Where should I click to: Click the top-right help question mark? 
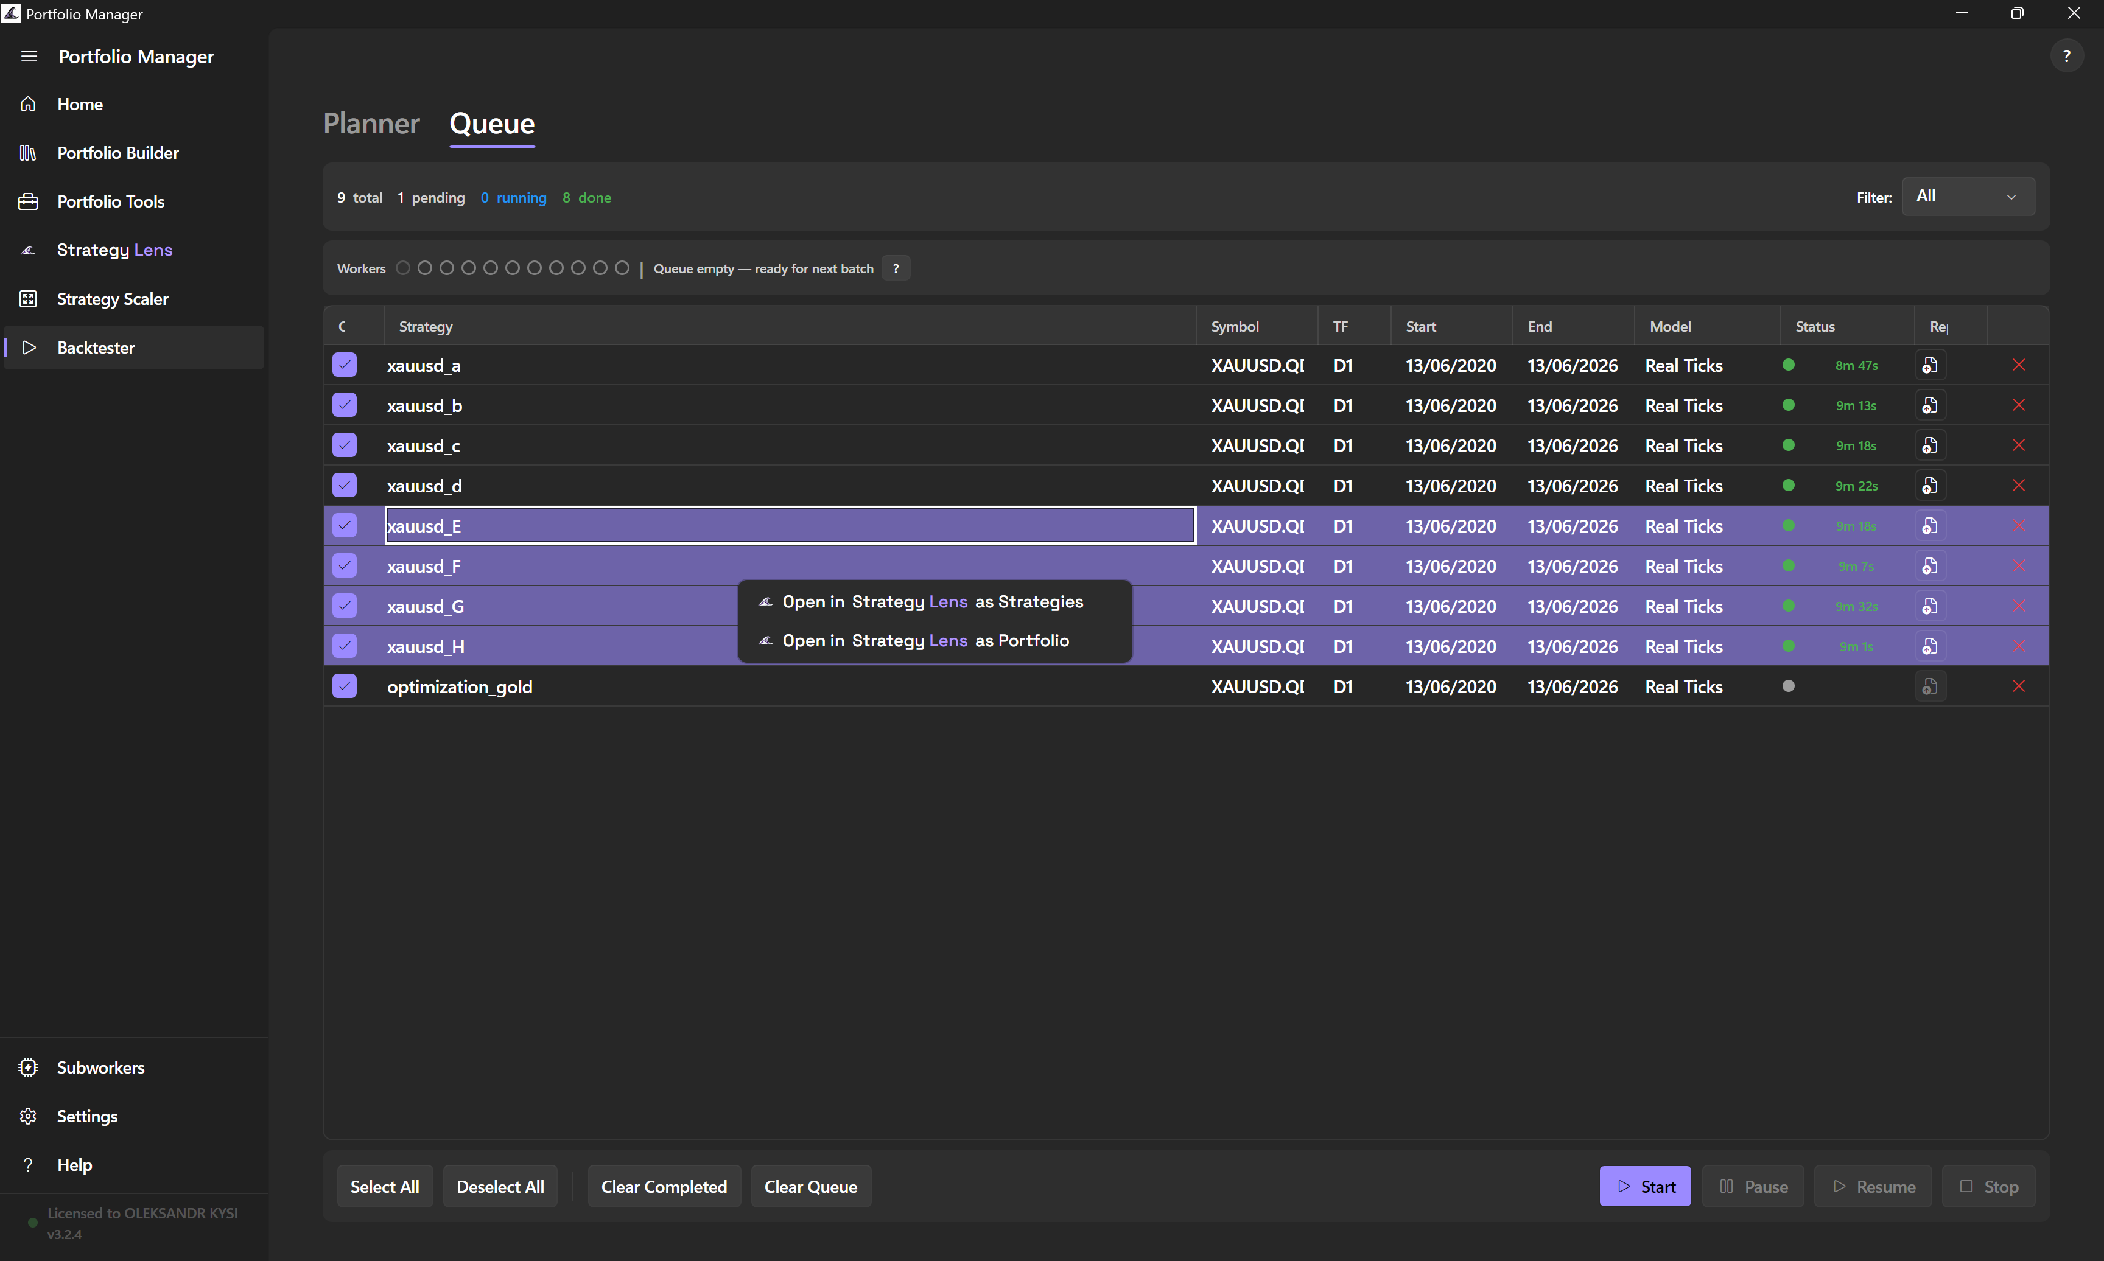pyautogui.click(x=2067, y=56)
